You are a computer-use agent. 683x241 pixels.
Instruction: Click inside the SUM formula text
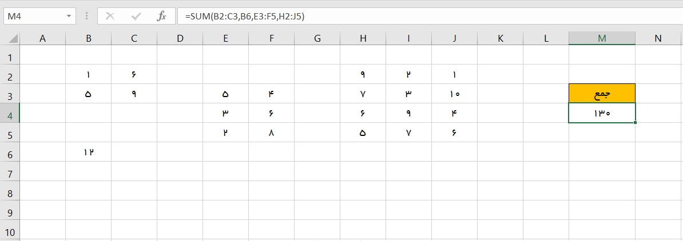(245, 16)
